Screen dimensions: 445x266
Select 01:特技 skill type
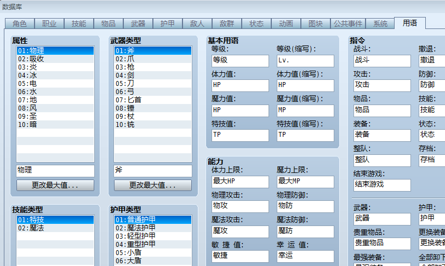click(55, 220)
